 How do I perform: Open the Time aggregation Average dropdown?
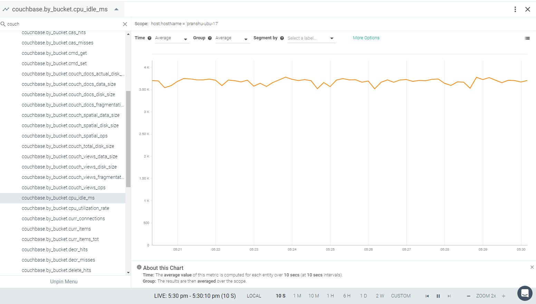(x=172, y=38)
